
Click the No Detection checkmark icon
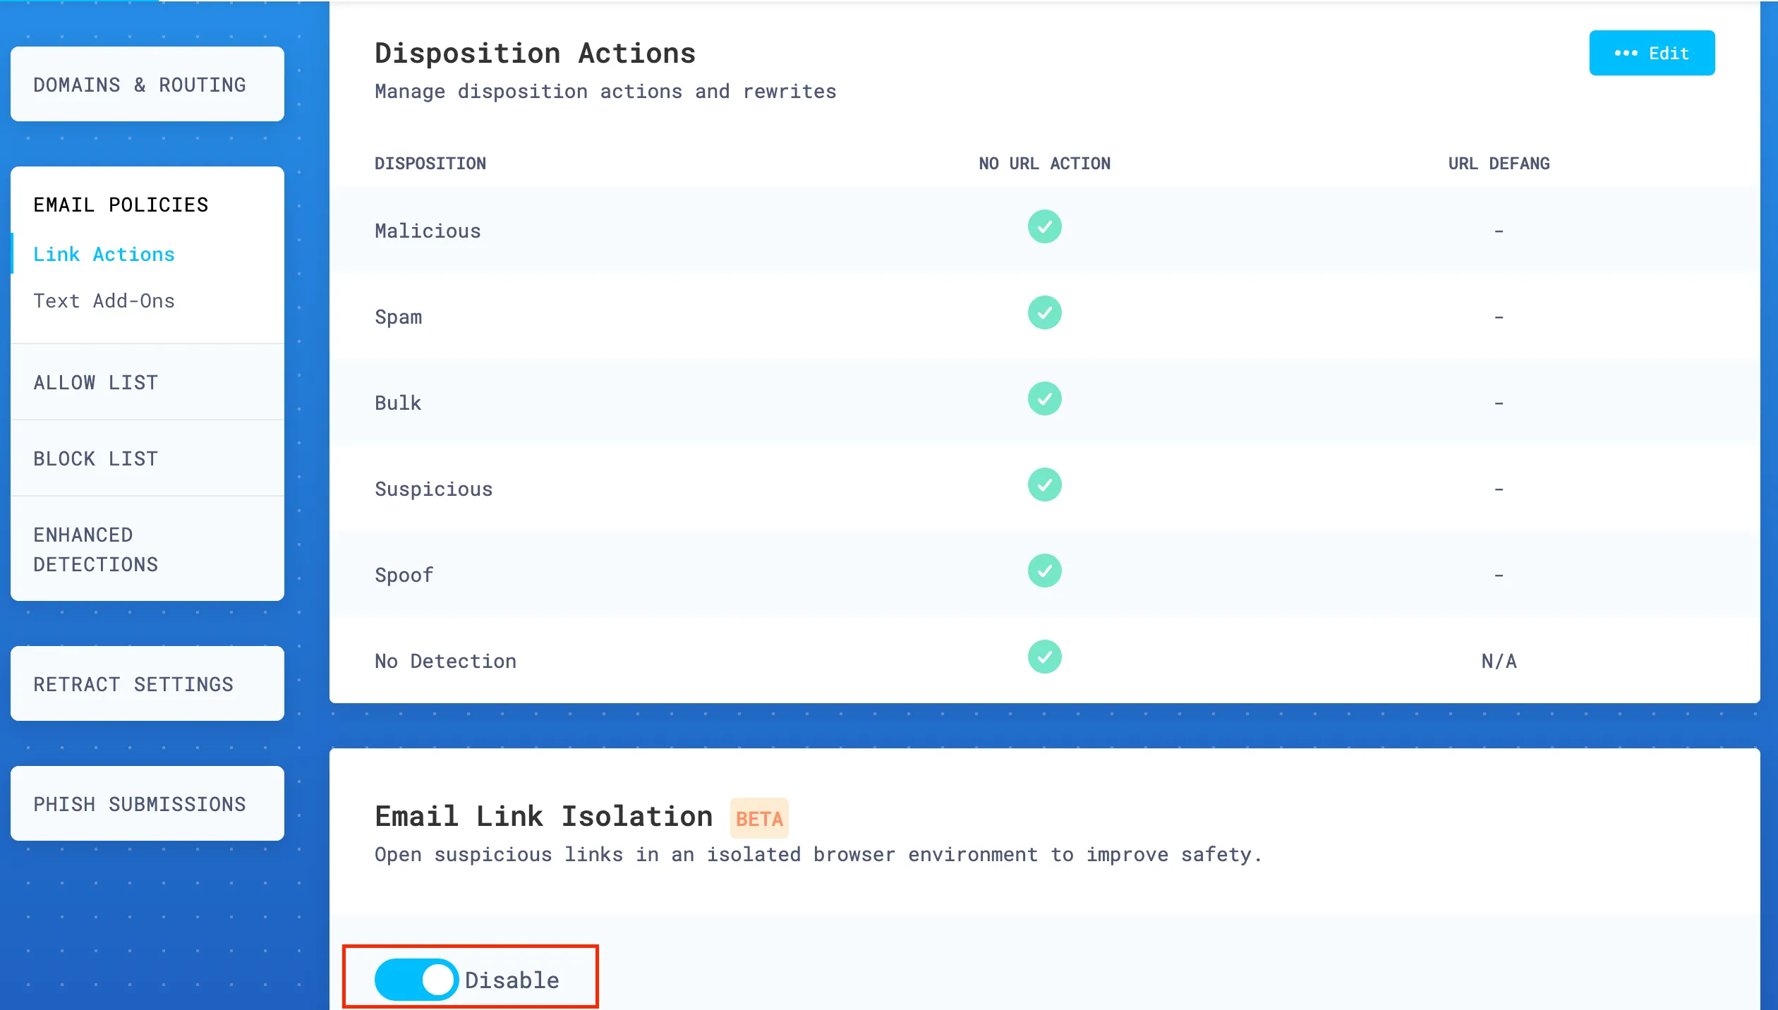tap(1045, 657)
